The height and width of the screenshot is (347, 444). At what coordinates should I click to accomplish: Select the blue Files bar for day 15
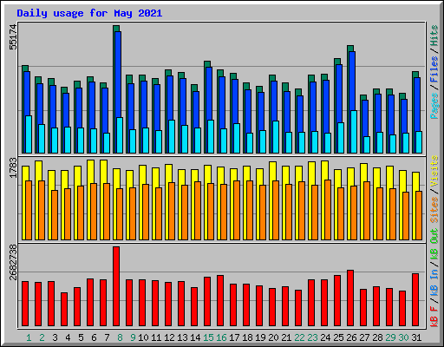point(209,94)
